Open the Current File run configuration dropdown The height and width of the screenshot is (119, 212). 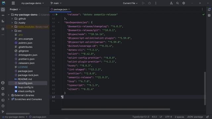[130, 3]
